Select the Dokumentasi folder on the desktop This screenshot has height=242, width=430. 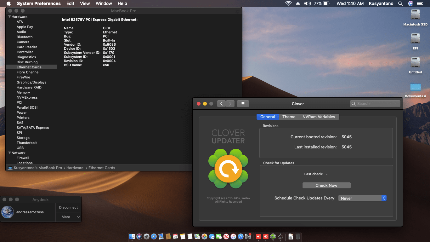[416, 90]
